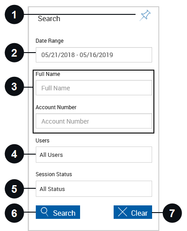Click the X icon on Clear button
The image size is (187, 231).
click(123, 212)
